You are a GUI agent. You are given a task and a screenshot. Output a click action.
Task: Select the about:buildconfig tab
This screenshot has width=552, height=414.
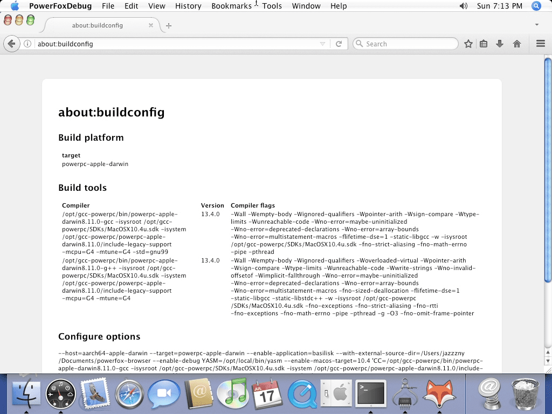tap(97, 25)
